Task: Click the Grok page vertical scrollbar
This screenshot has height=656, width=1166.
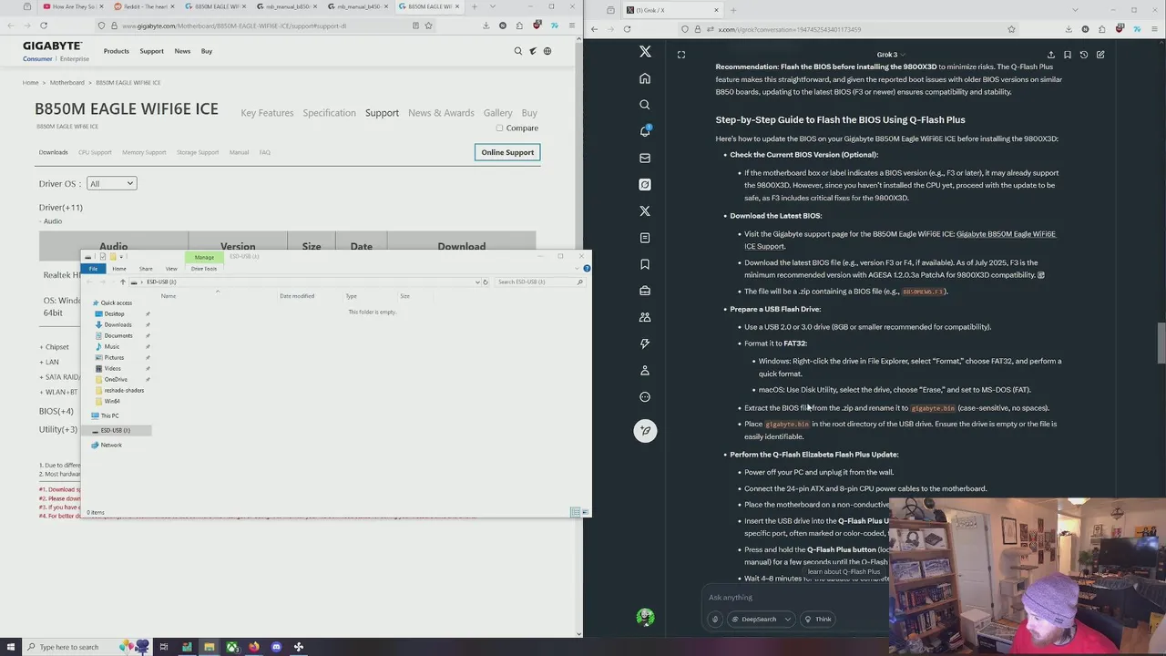Action: [x=1161, y=342]
